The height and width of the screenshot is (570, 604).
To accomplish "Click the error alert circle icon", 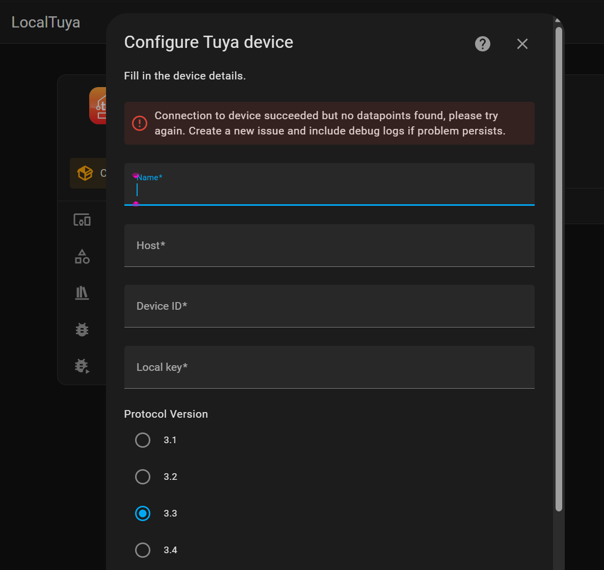I will [139, 123].
